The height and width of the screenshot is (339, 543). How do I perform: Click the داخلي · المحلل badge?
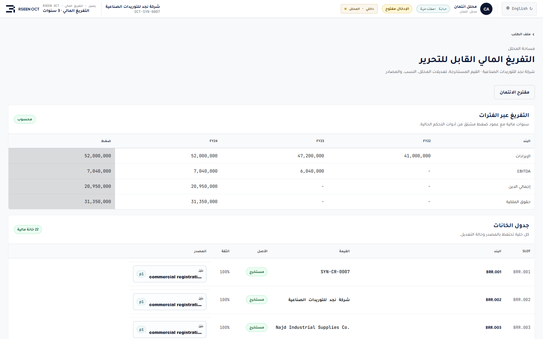359,9
